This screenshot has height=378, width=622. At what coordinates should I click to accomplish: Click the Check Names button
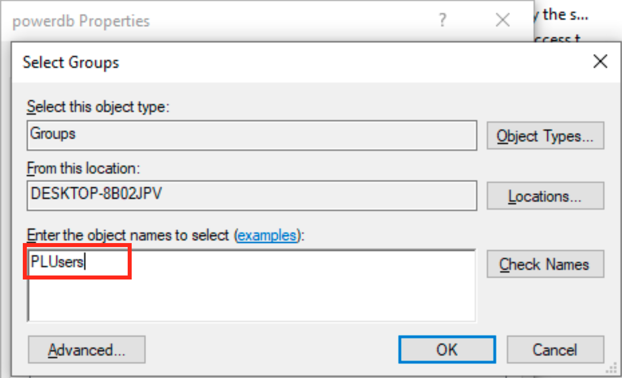pyautogui.click(x=545, y=264)
